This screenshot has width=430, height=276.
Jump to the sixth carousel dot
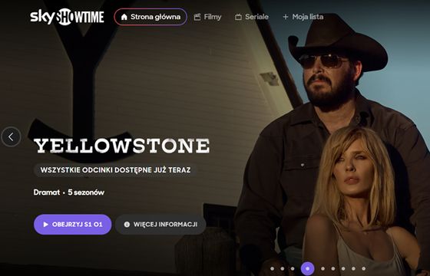click(x=333, y=268)
